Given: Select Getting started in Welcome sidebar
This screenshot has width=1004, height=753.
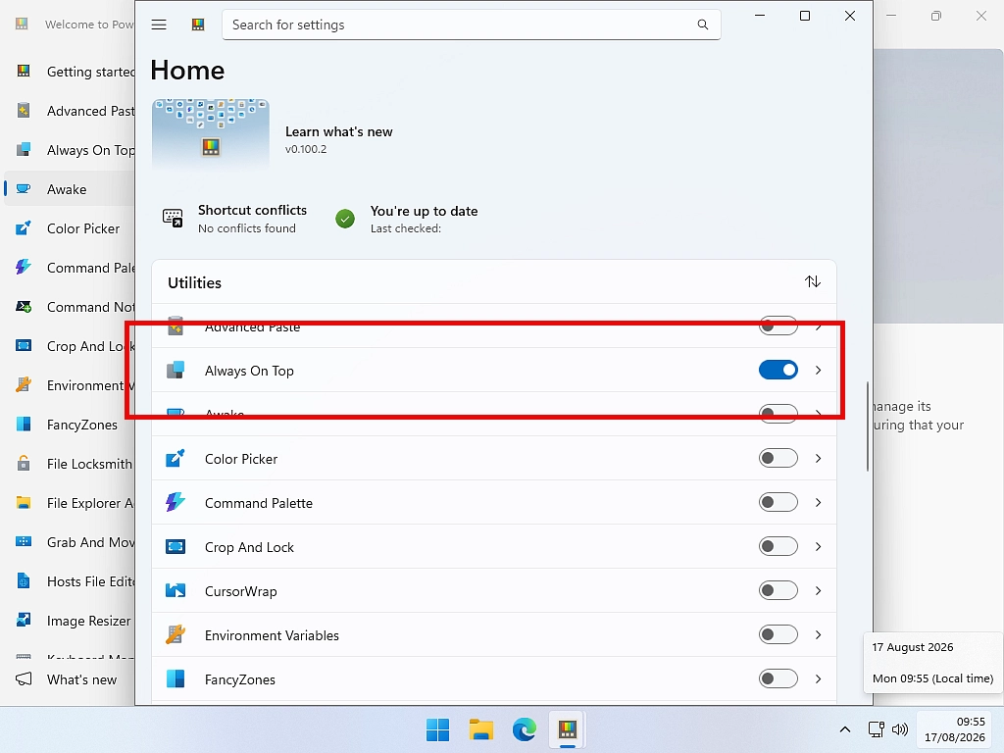Looking at the screenshot, I should tap(69, 72).
